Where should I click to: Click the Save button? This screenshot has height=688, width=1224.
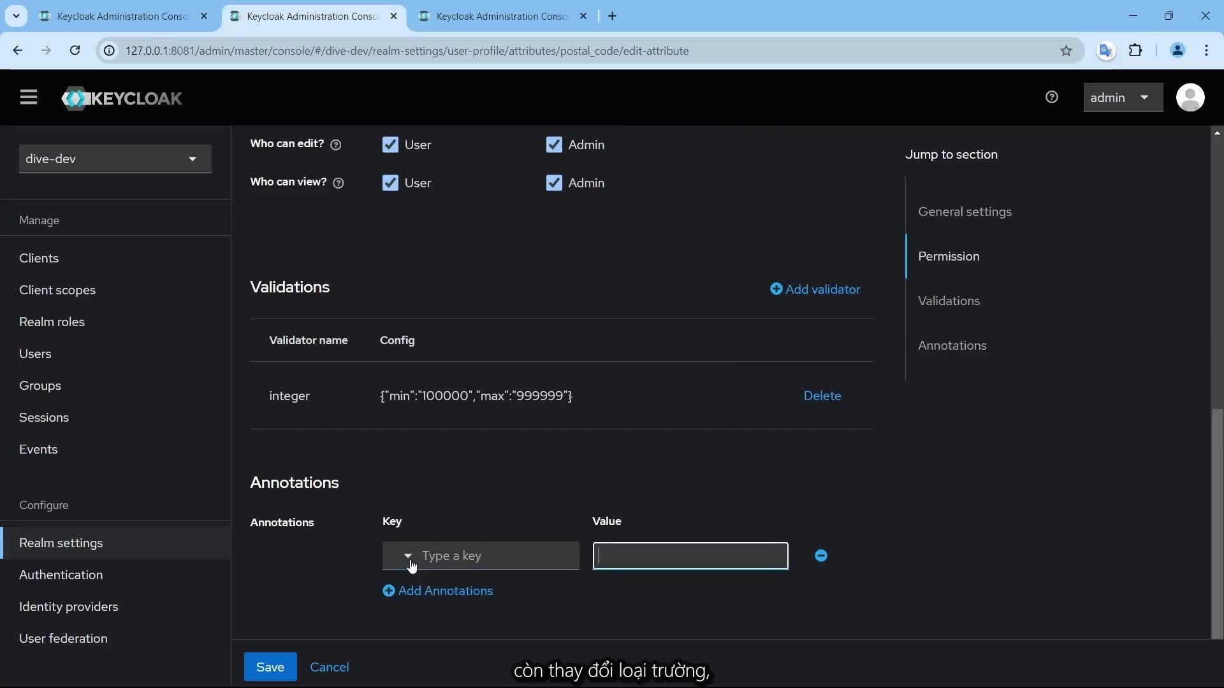270,666
